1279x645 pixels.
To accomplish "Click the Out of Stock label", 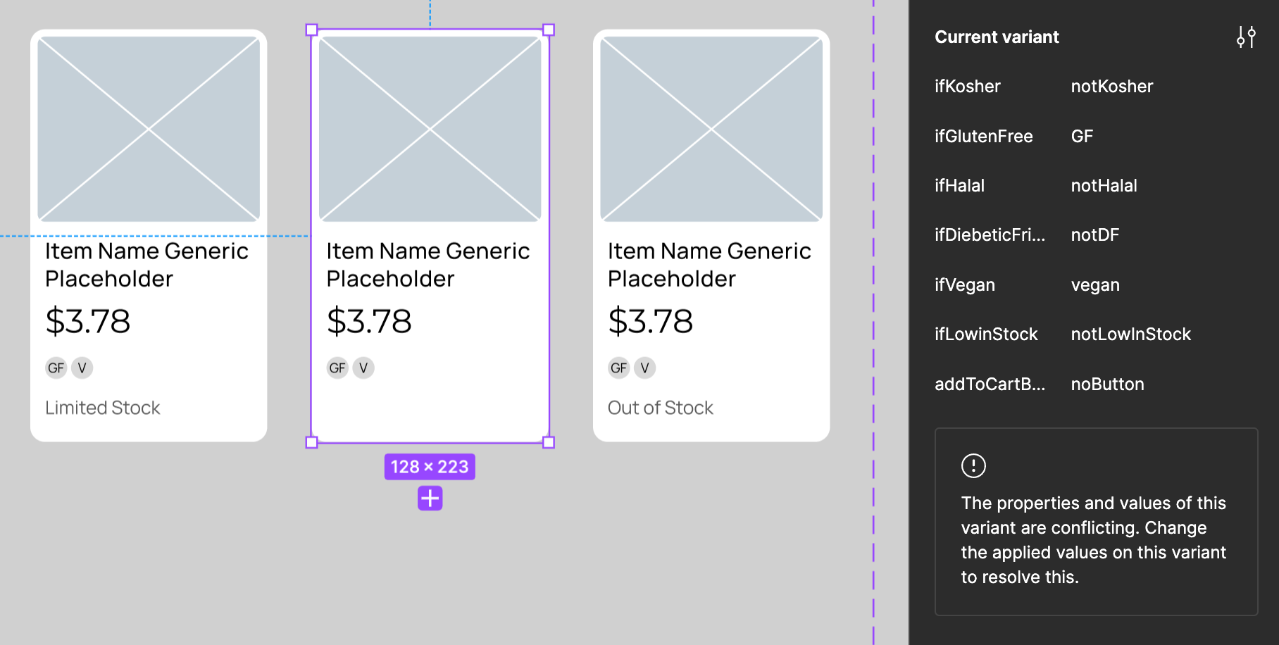I will pos(661,408).
